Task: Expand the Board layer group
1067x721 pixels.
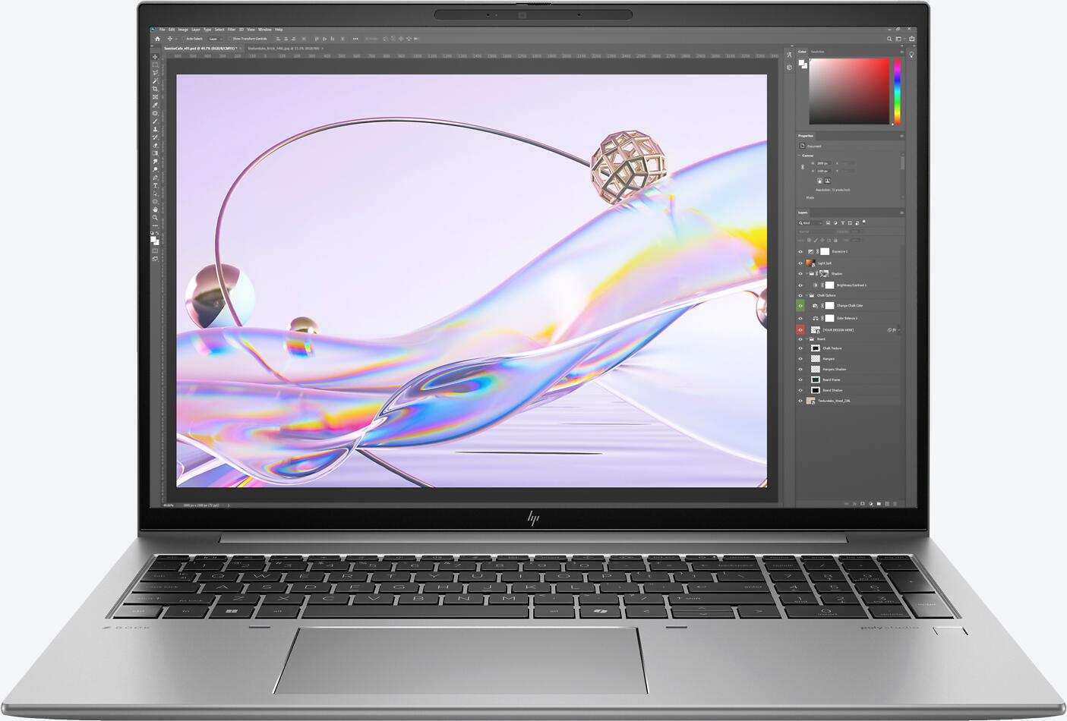Action: click(807, 338)
